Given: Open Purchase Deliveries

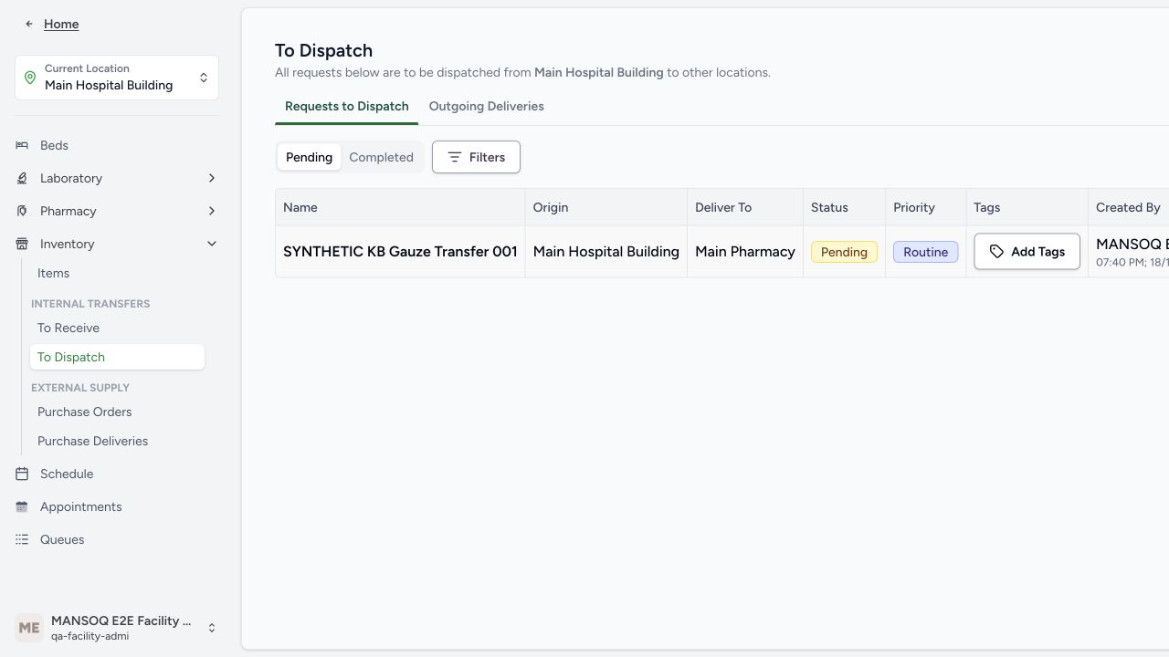Looking at the screenshot, I should click(x=92, y=441).
